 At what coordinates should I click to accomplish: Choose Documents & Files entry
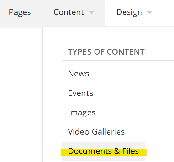click(103, 151)
